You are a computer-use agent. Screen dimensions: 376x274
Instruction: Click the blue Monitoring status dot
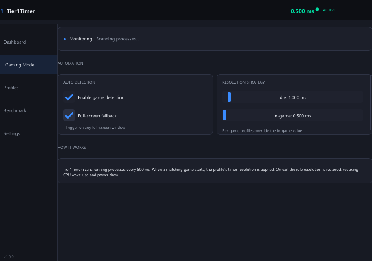(64, 39)
